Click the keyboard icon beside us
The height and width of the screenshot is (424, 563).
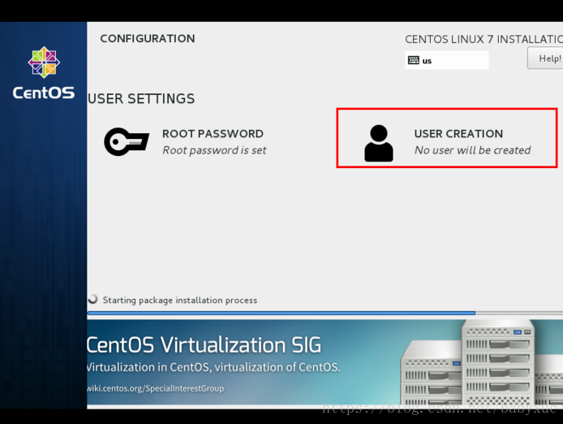[x=413, y=60]
